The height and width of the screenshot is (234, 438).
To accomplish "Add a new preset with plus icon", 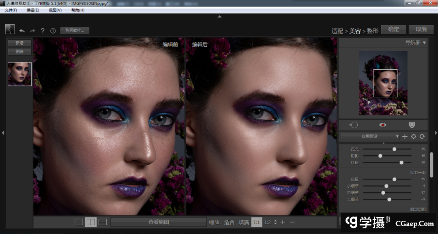I will (405, 137).
